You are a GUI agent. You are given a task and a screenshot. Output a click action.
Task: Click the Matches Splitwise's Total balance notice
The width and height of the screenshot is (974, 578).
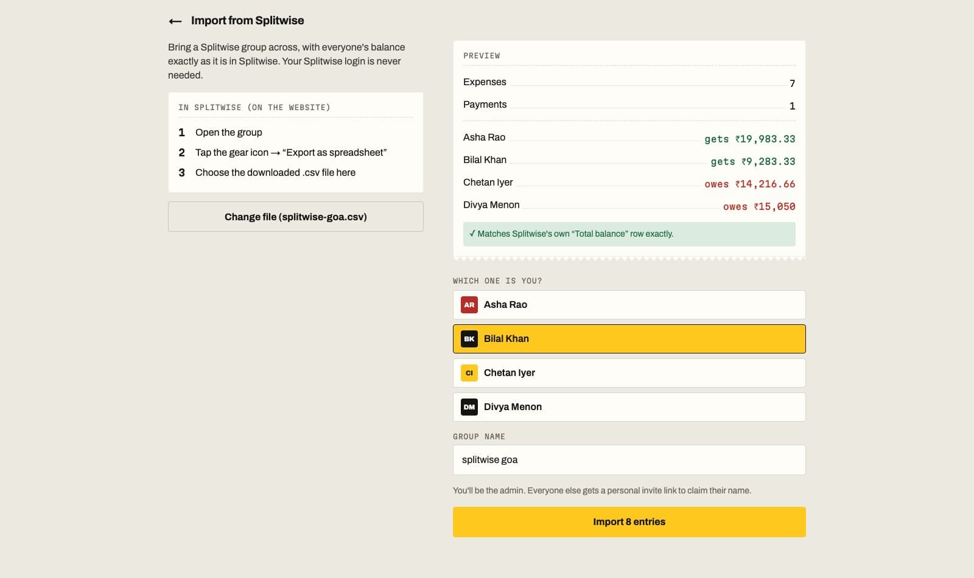(x=629, y=234)
